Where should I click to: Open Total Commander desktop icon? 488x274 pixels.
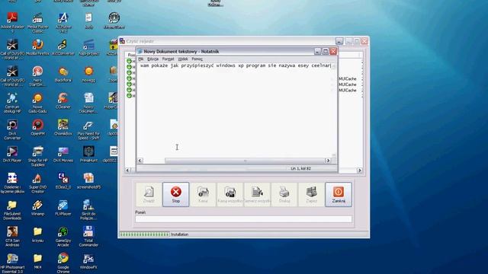coord(88,237)
